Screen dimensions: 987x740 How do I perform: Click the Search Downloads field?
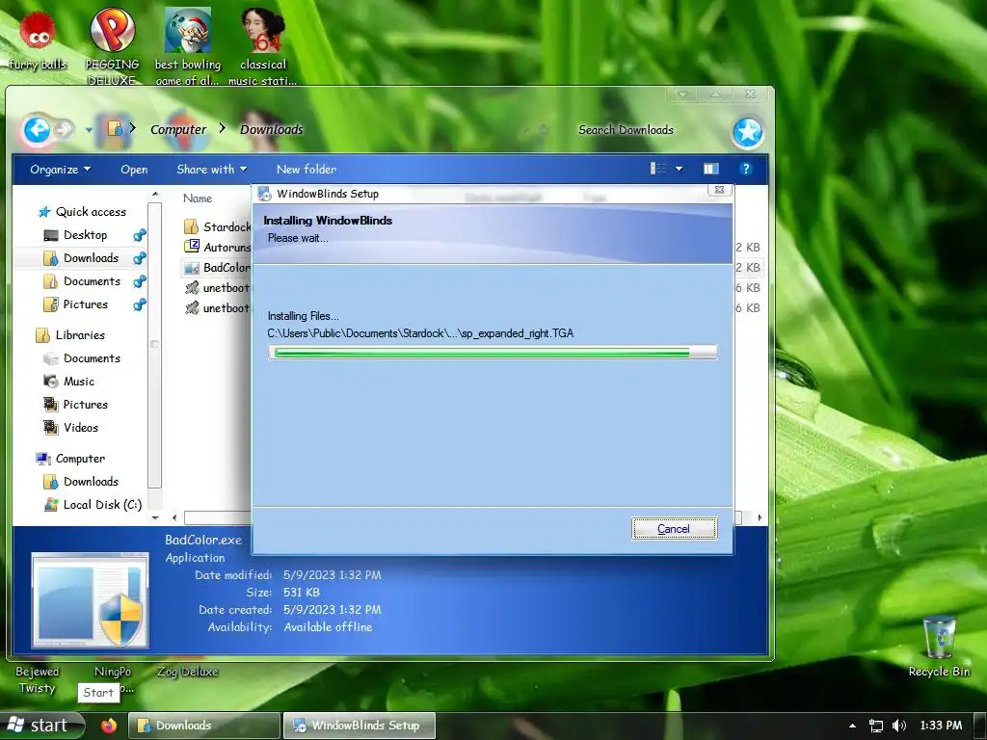(x=626, y=130)
